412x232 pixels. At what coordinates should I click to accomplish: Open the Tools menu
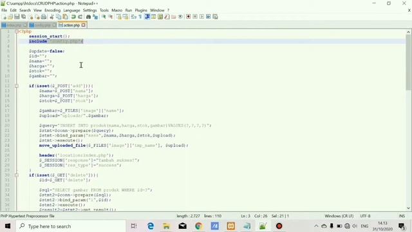coord(104,10)
